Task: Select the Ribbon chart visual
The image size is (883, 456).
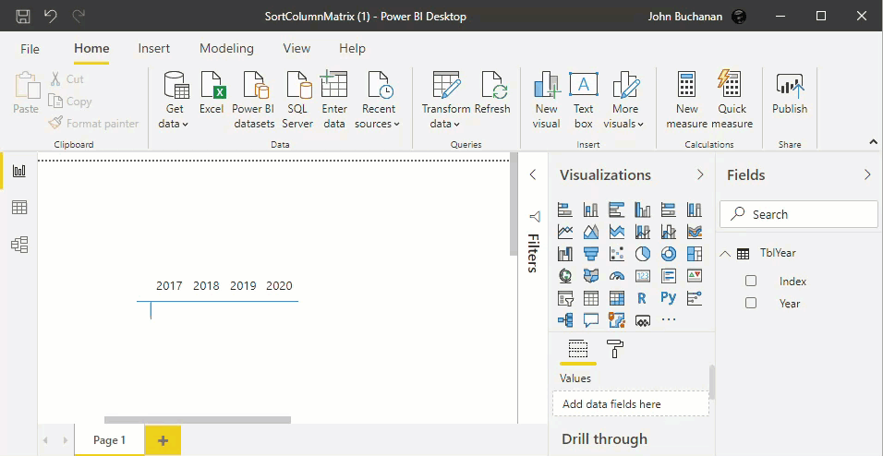Action: coord(695,232)
